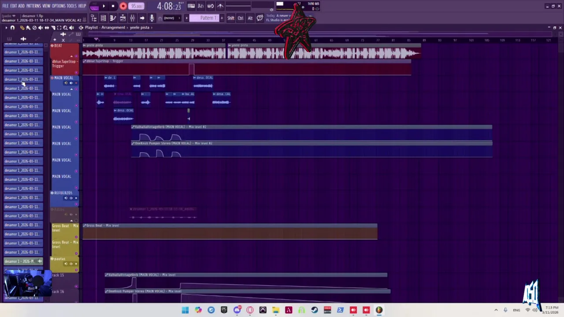Click the right arrow icon beside mixer
The height and width of the screenshot is (317, 564).
(x=142, y=18)
